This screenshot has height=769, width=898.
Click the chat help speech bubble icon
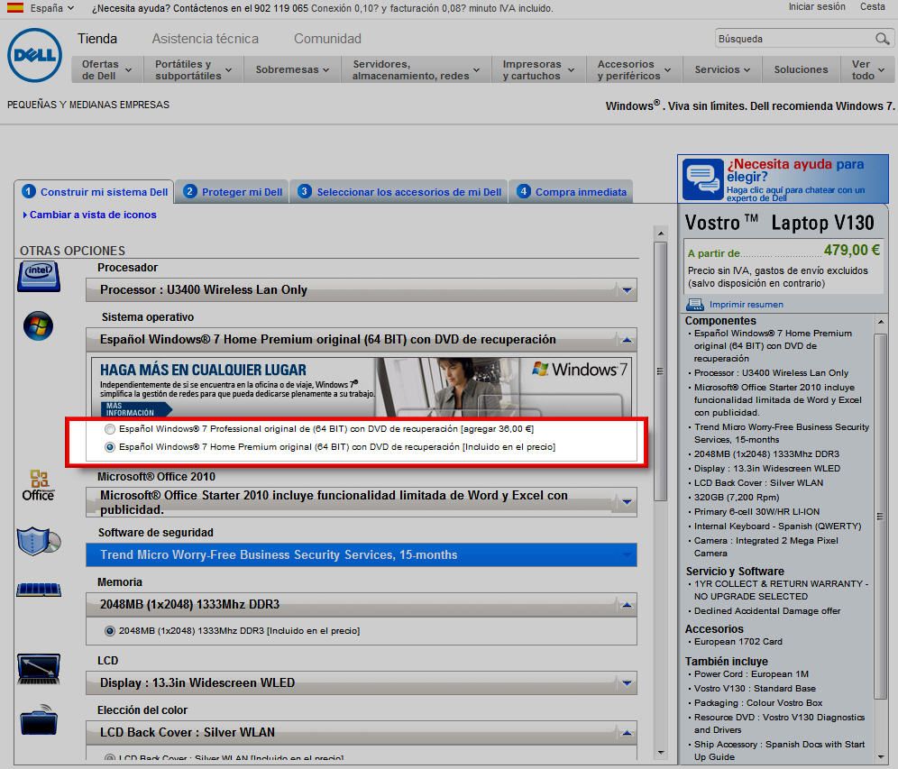pos(702,179)
